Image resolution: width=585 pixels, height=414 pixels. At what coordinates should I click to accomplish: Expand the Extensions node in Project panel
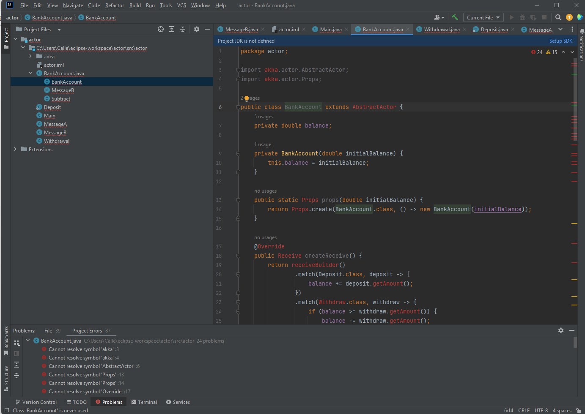16,149
